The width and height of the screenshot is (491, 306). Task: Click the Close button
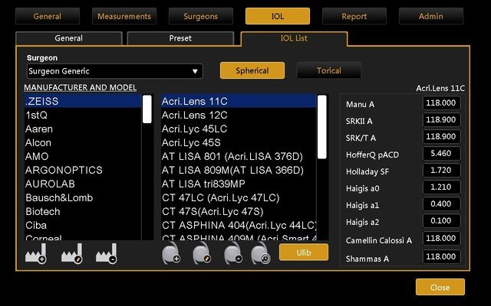pyautogui.click(x=440, y=288)
